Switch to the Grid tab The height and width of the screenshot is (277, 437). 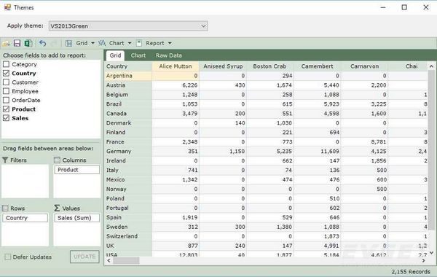115,55
